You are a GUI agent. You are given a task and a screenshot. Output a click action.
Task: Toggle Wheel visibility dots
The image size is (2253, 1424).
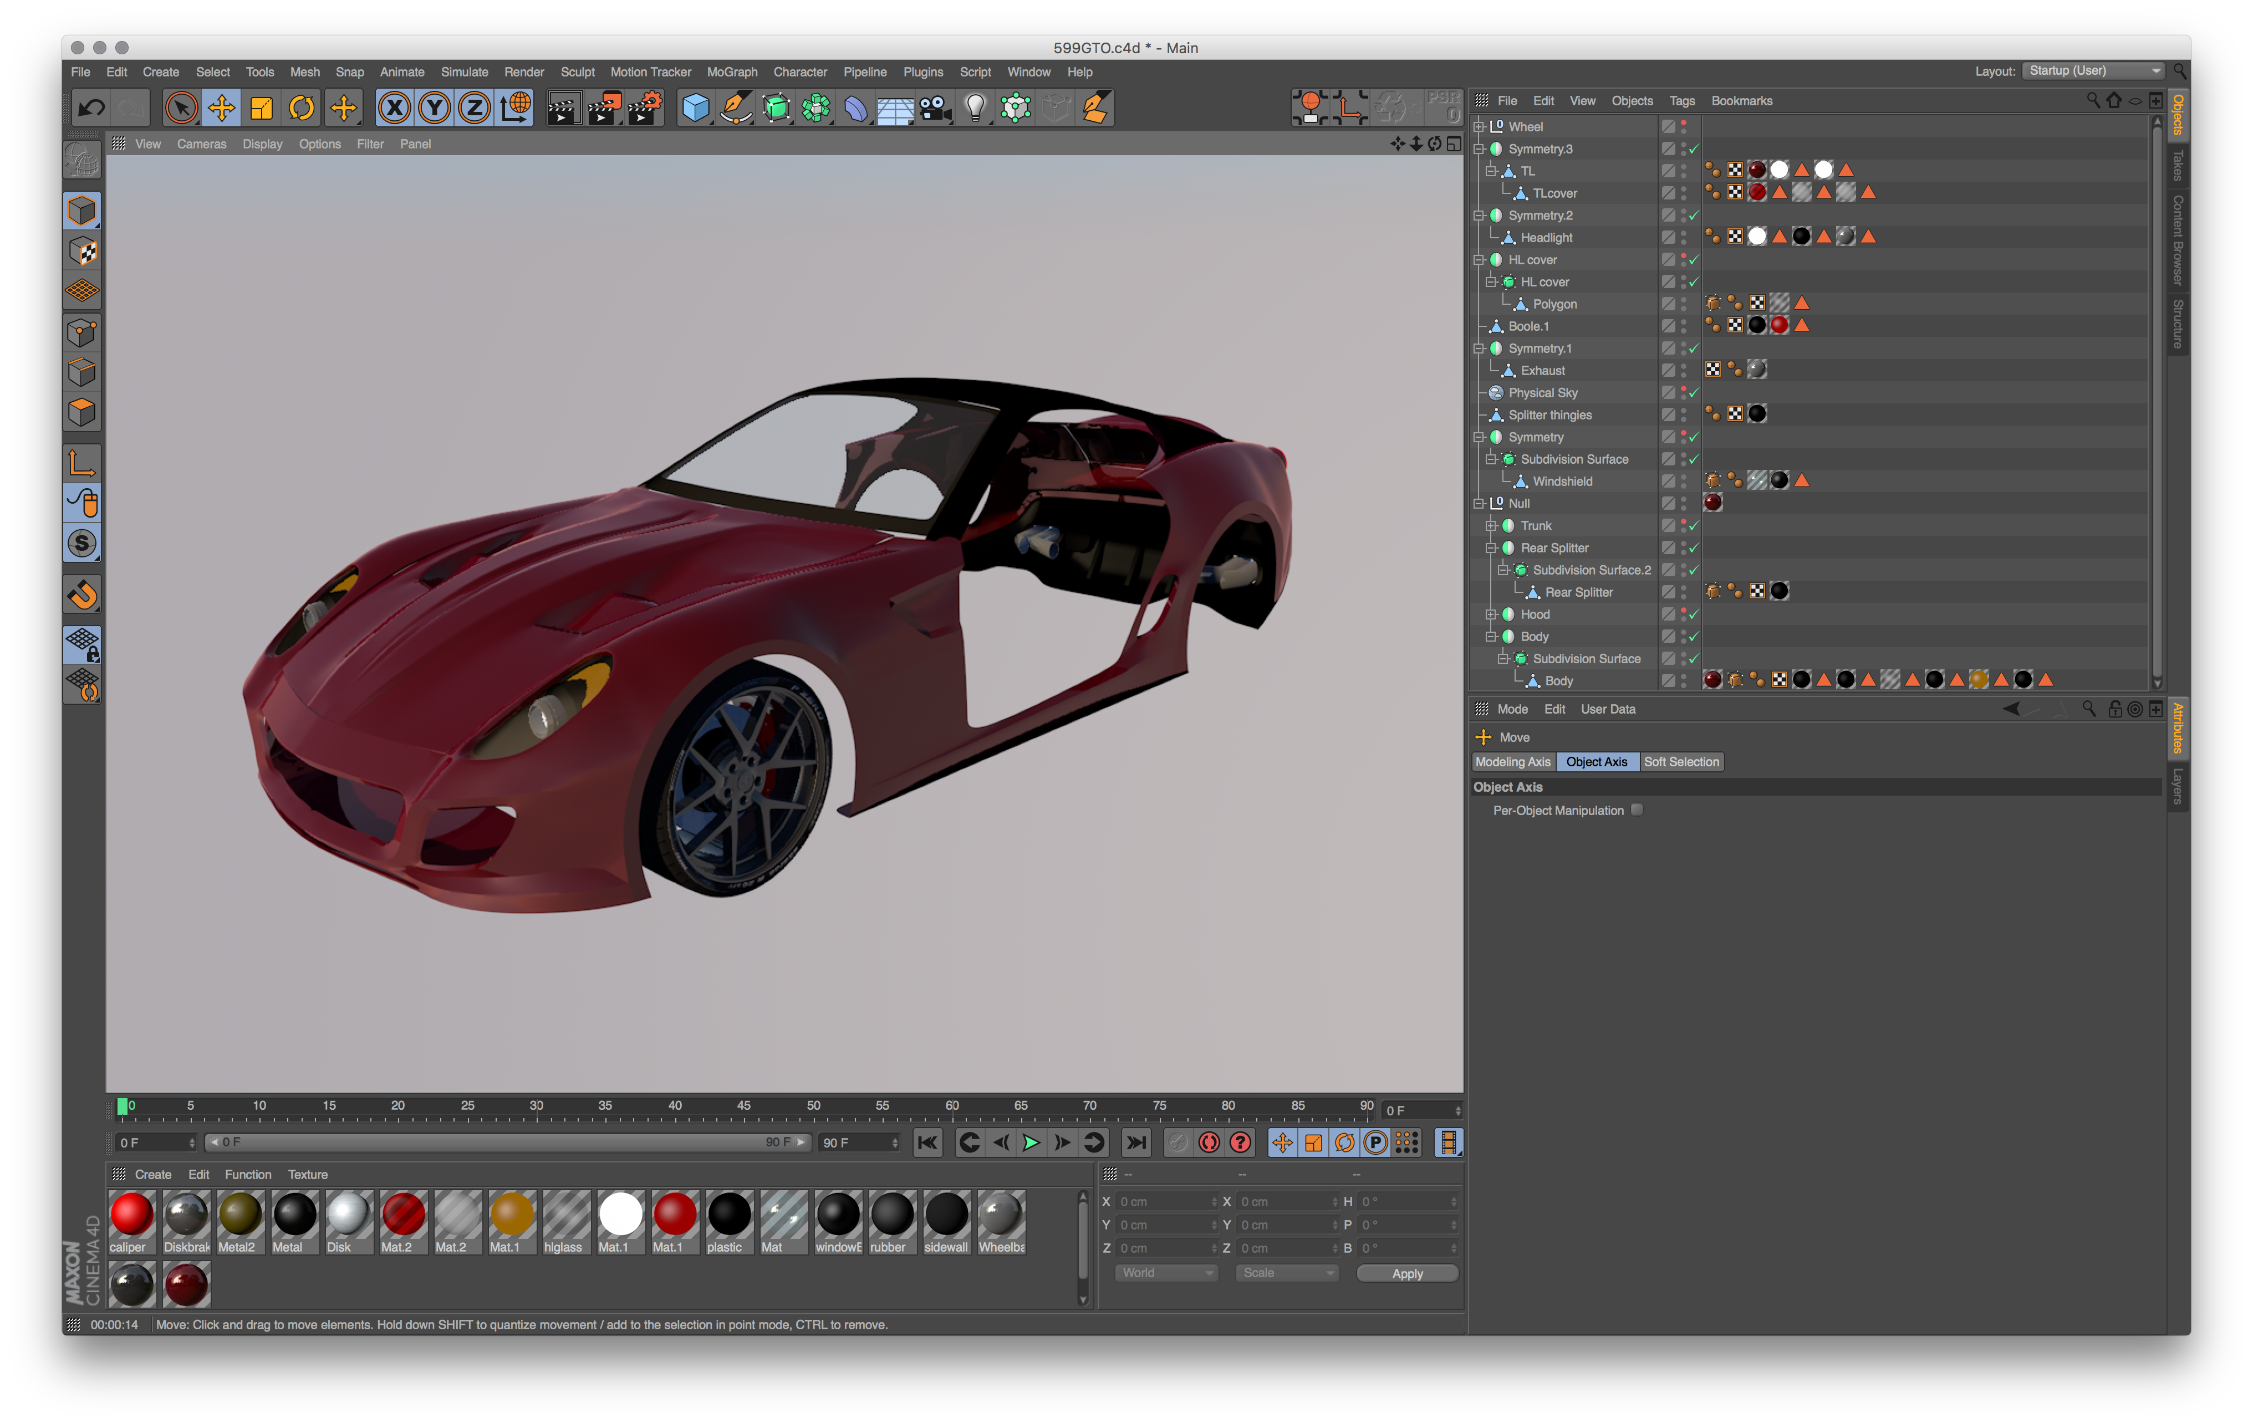(x=1683, y=126)
